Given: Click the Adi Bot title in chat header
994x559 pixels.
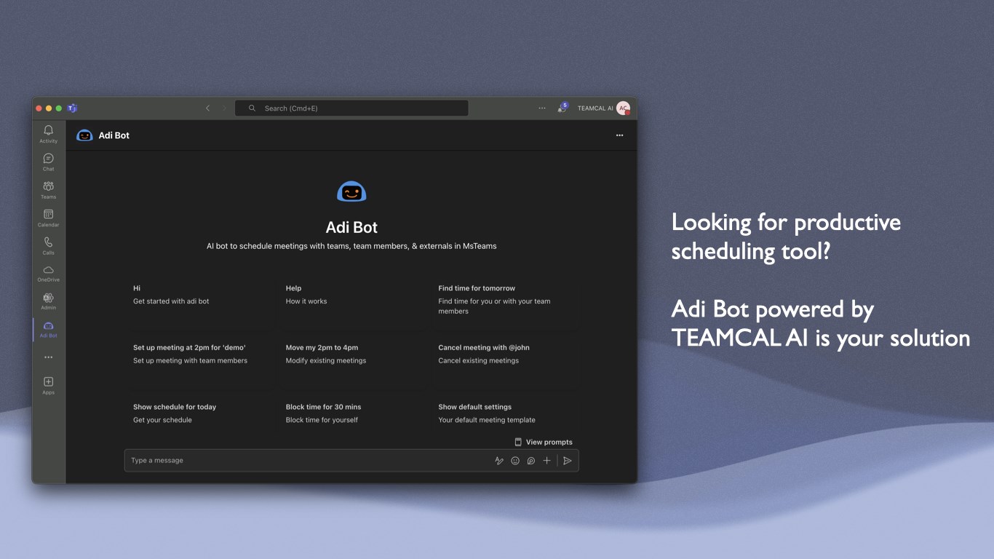Looking at the screenshot, I should 114,135.
